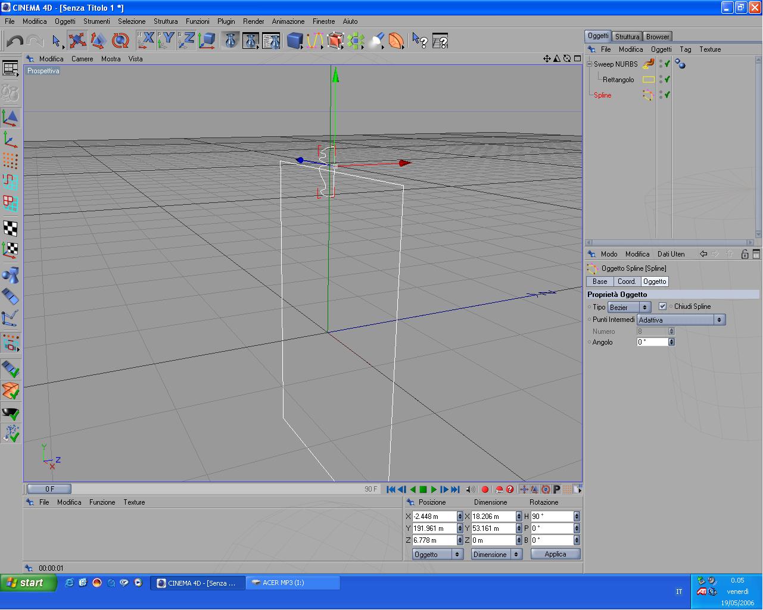
Task: Click timeline play forward button
Action: tap(434, 489)
